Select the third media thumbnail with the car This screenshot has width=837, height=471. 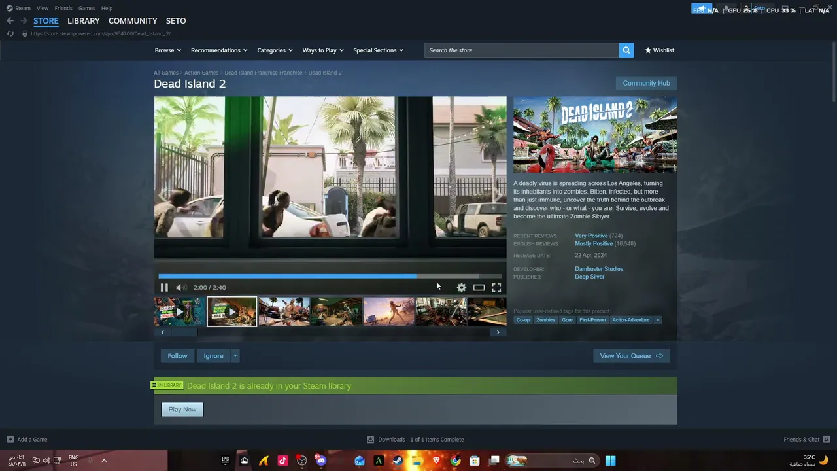[284, 311]
